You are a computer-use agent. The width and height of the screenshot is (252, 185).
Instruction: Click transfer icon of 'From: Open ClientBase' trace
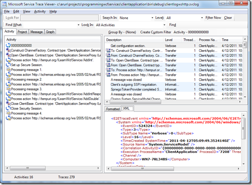tap(108, 65)
